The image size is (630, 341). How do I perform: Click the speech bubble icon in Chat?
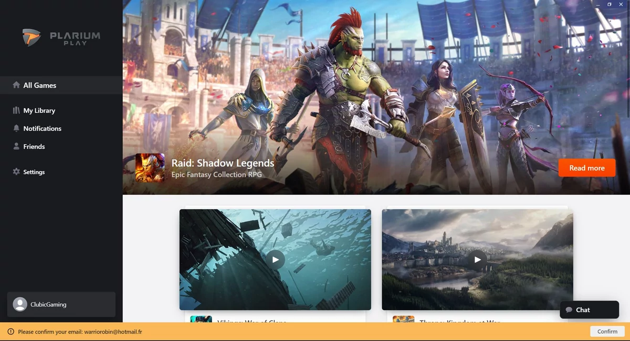[x=569, y=310]
